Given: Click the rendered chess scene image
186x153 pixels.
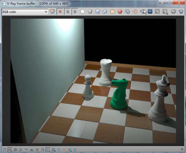Looking at the screenshot, I should [x=93, y=81].
